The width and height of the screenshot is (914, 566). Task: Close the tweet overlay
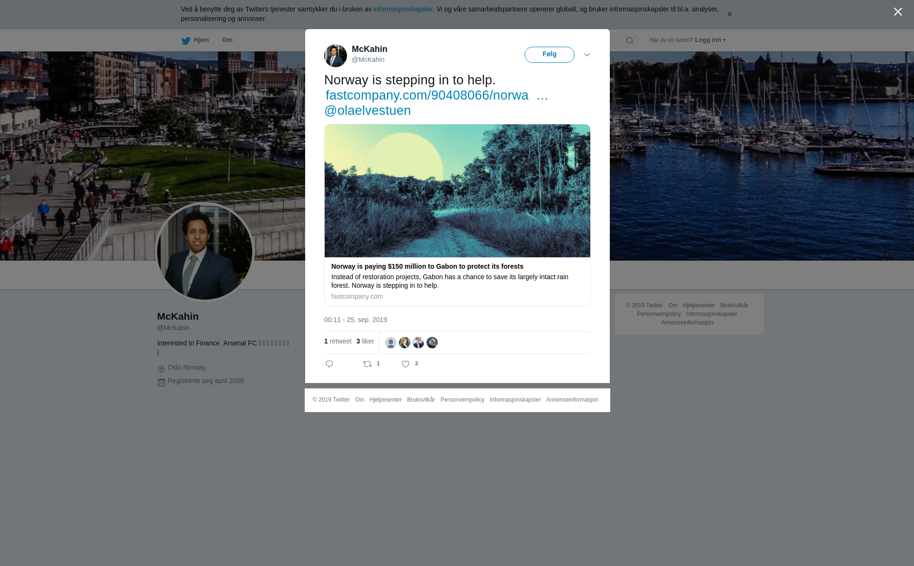(898, 11)
